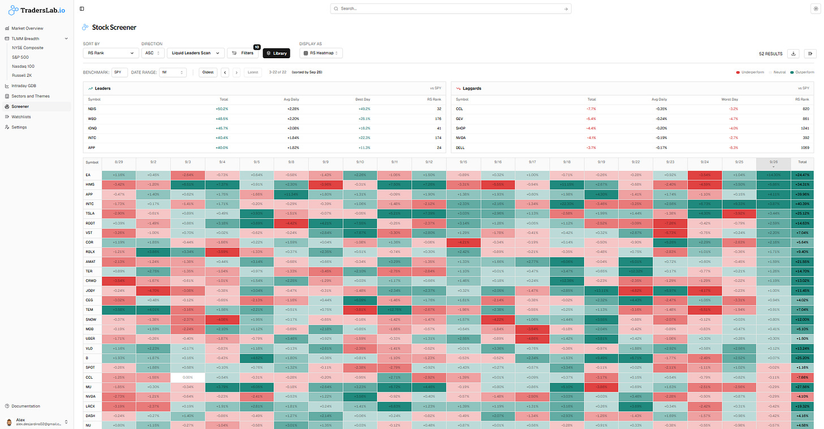Open the RS Heatmap display dropdown
Viewport: 824px width, 429px height.
[x=321, y=53]
